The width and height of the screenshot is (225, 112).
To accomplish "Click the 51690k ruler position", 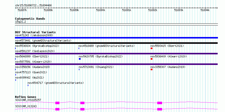I will click(x=101, y=10).
